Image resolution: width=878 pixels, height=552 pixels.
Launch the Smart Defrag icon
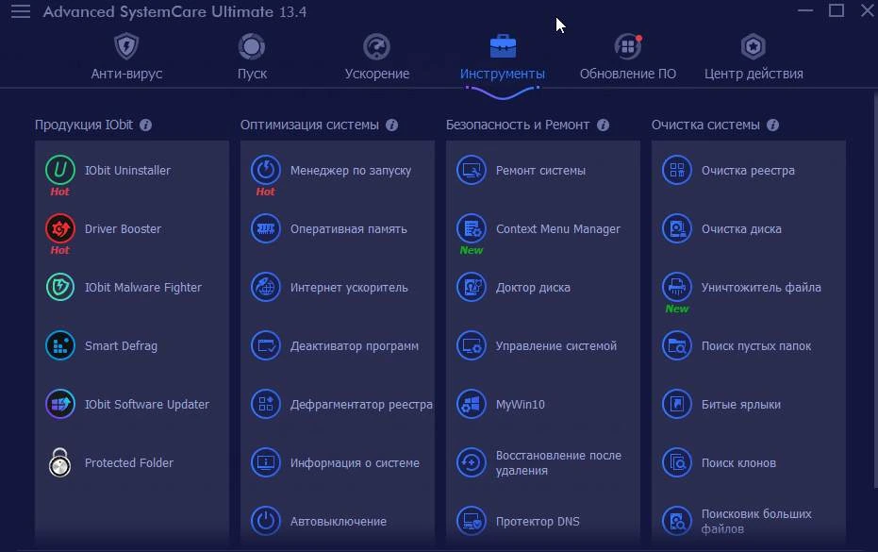click(x=60, y=345)
